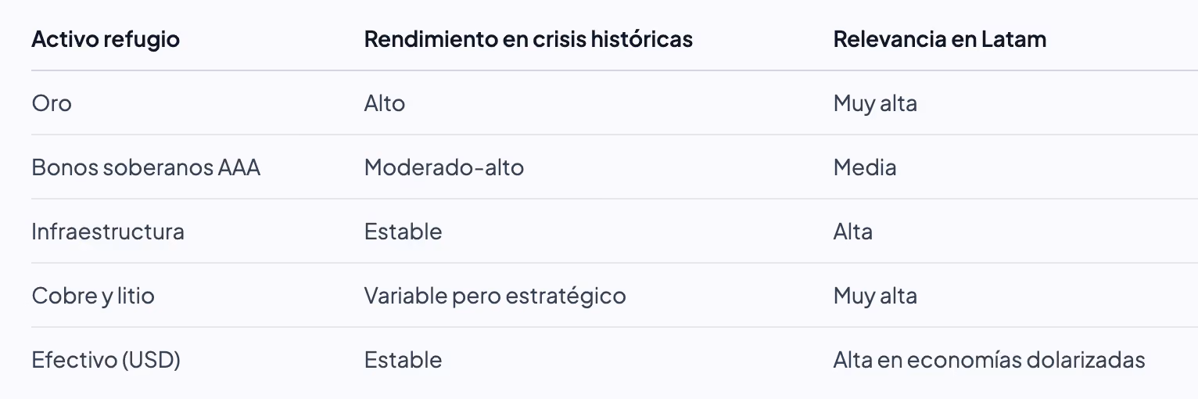Select the 'Media' relevance cell

[x=865, y=167]
